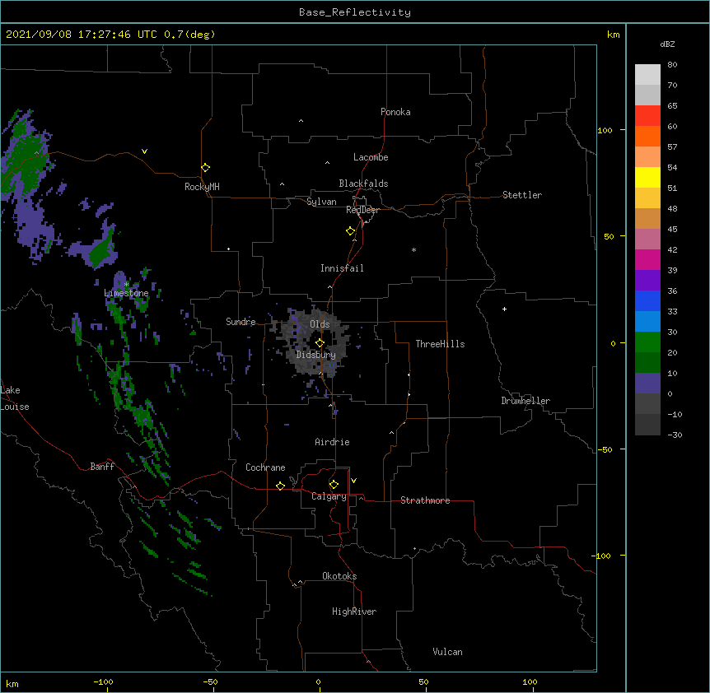The image size is (710, 693).
Task: Click the HighRiver city label
Action: pyautogui.click(x=354, y=612)
